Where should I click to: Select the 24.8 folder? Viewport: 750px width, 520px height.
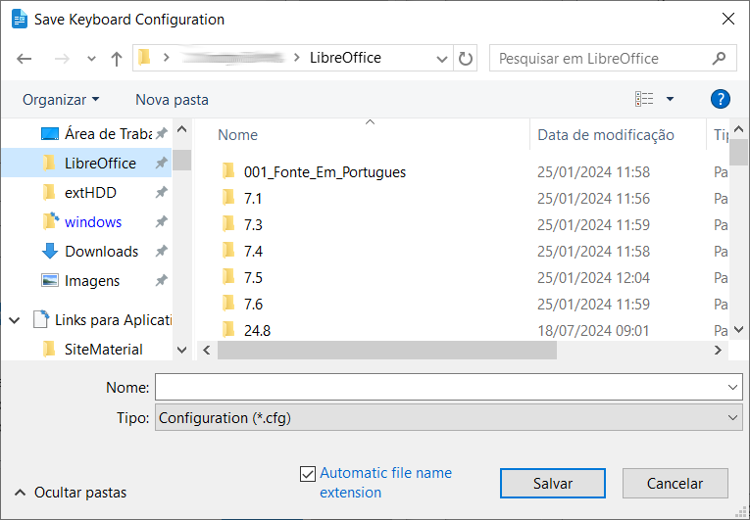pos(257,330)
